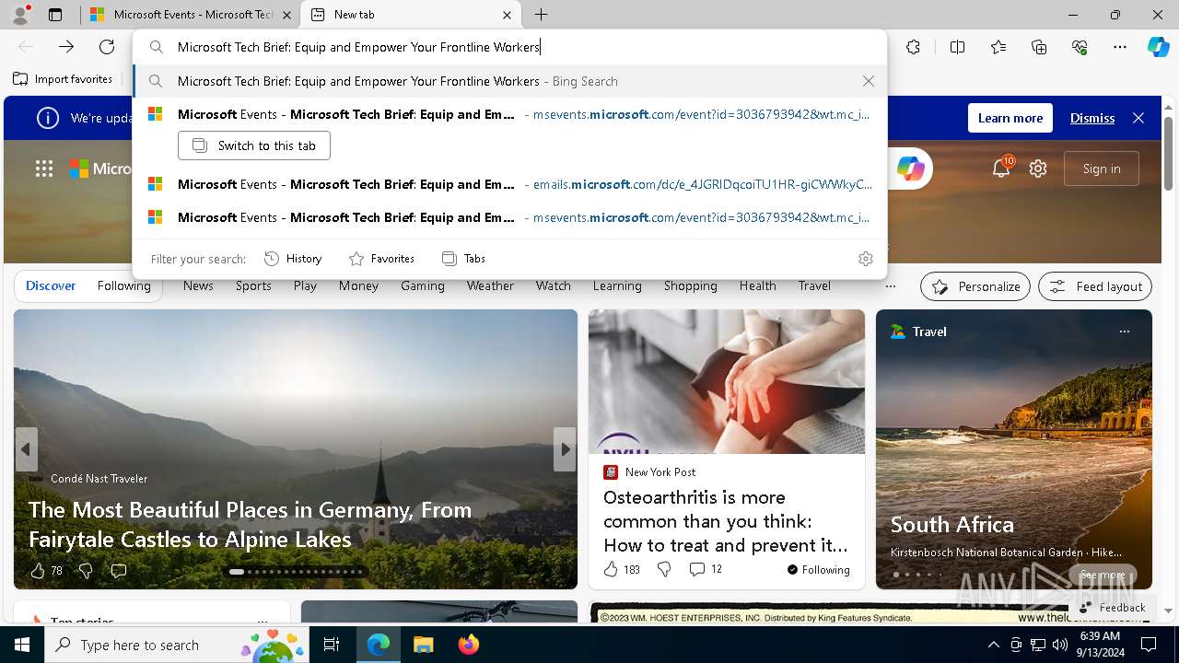
Task: Toggle Following on New York Post
Action: tap(819, 570)
